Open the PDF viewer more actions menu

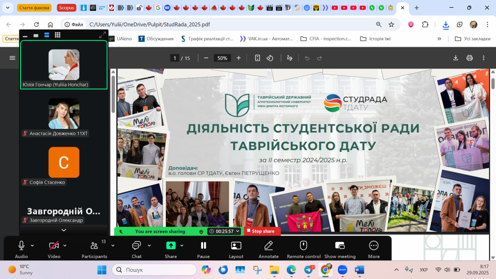tap(484, 58)
